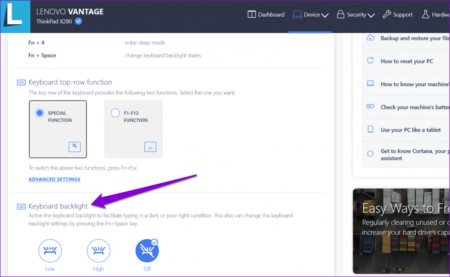
Task: Click the cloud backup icon
Action: coord(370,38)
